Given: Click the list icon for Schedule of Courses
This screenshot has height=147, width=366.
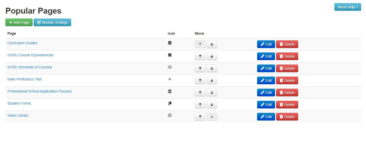Looking at the screenshot, I should pyautogui.click(x=170, y=67).
